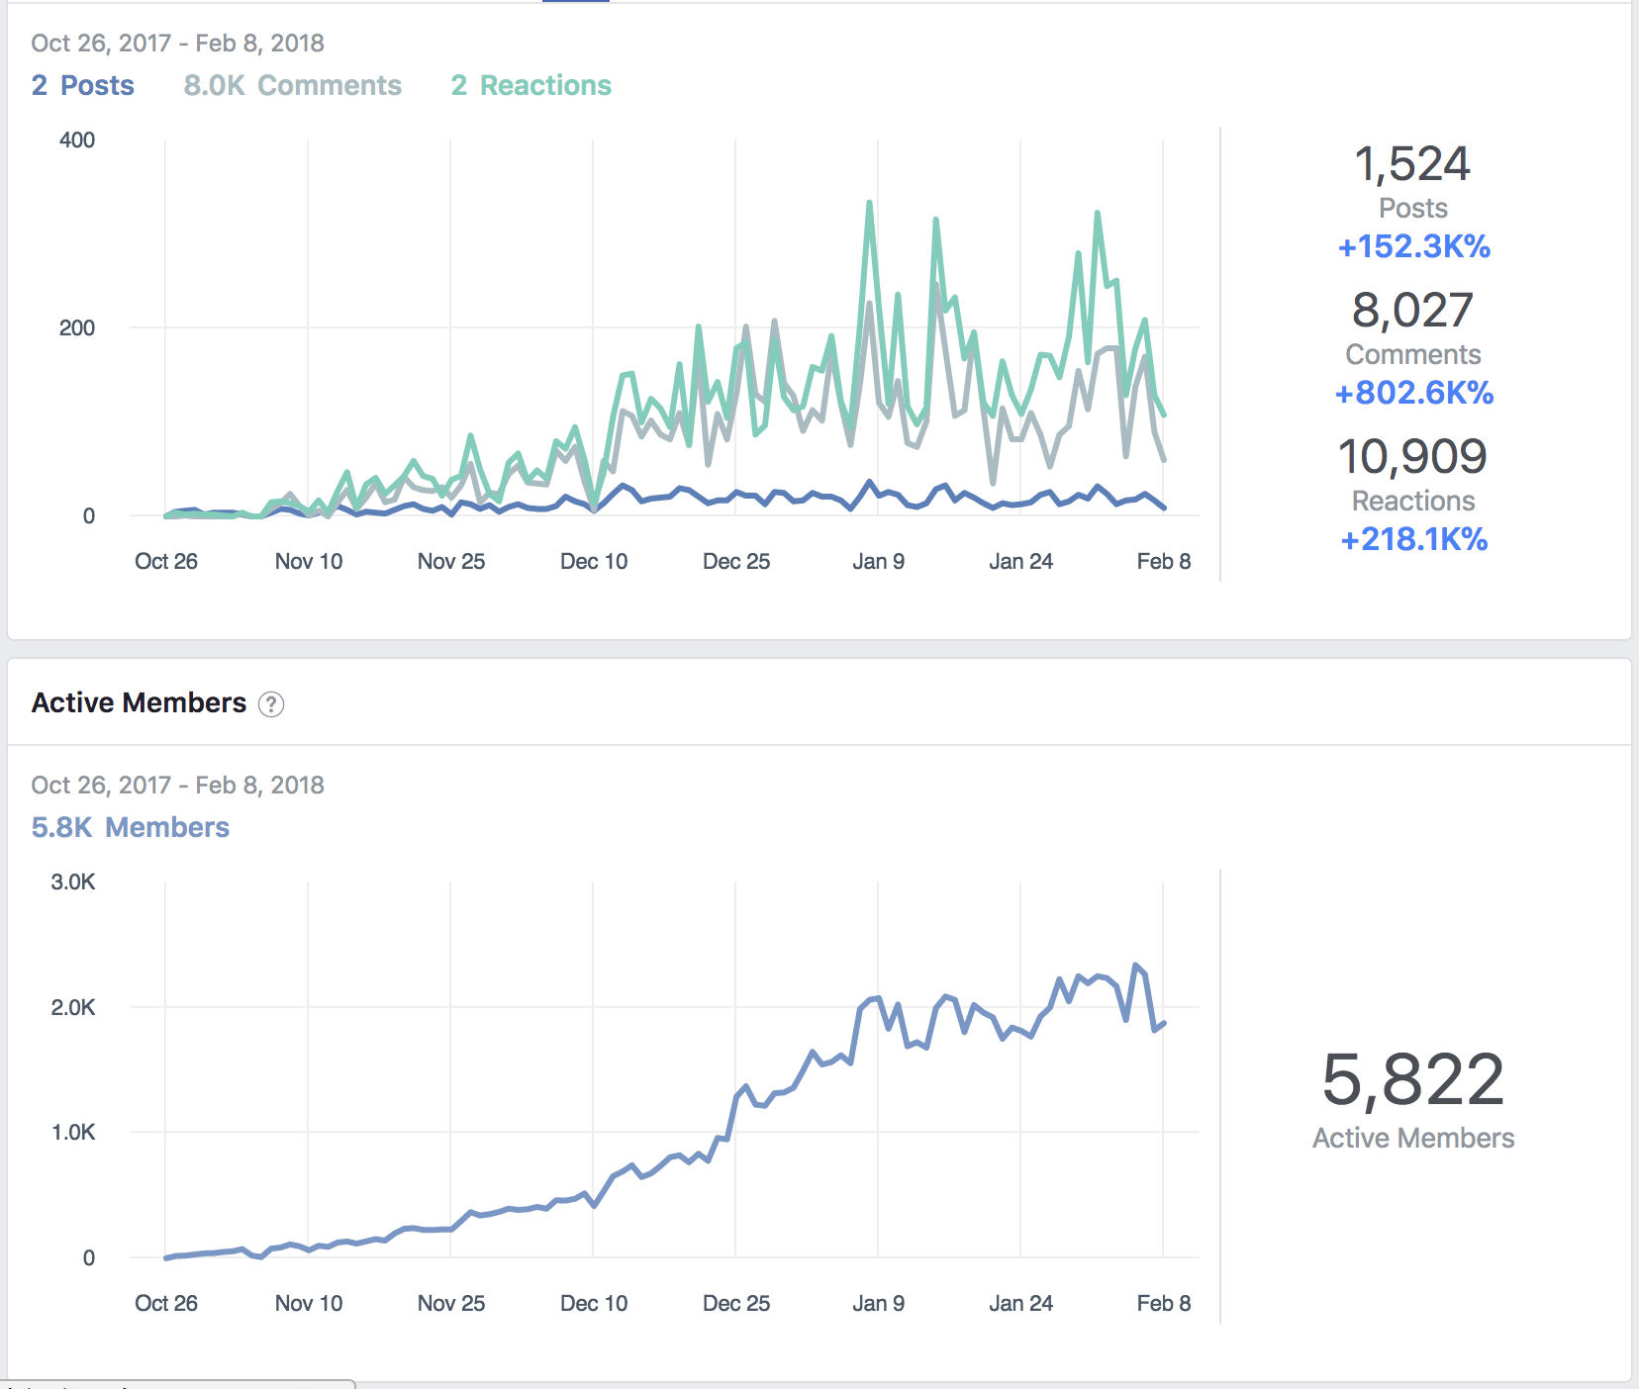This screenshot has width=1639, height=1389.
Task: Click the 8,027 Comments total figure
Action: pyautogui.click(x=1412, y=311)
